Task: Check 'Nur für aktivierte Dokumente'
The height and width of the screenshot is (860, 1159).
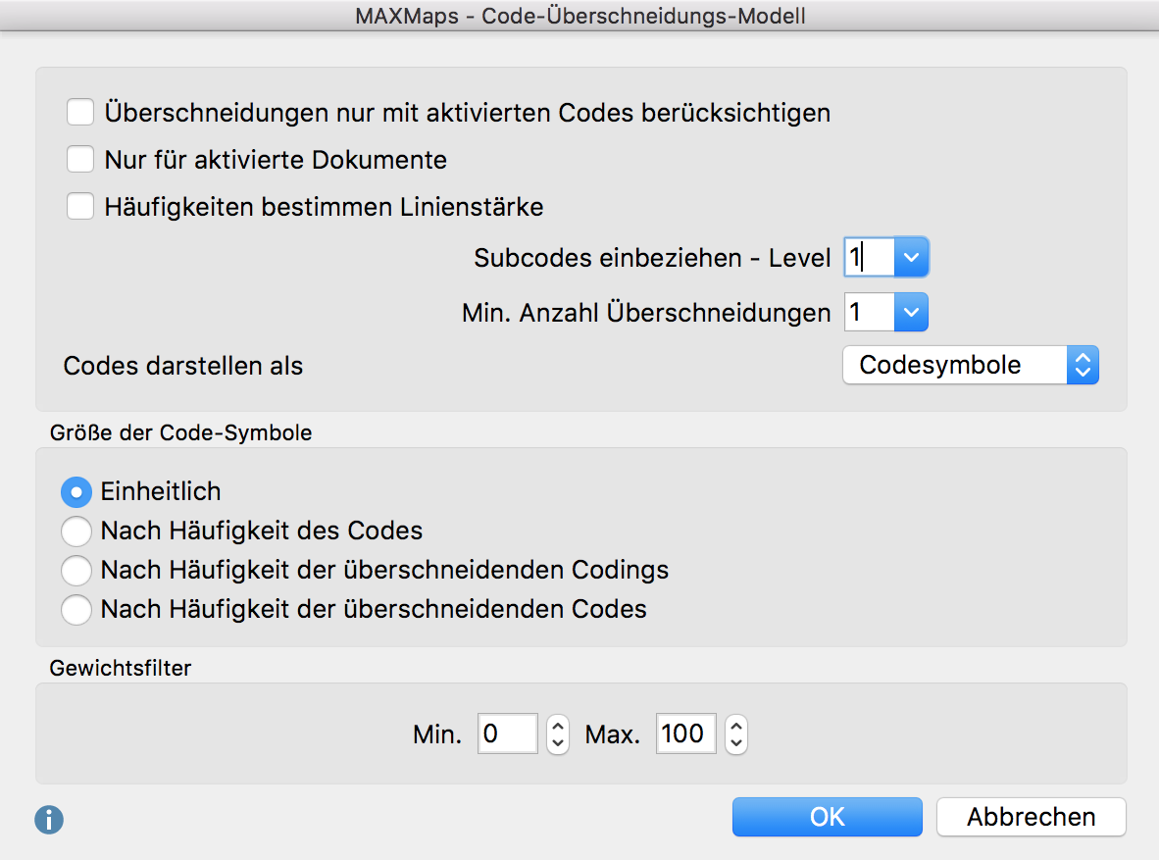Action: pyautogui.click(x=80, y=159)
